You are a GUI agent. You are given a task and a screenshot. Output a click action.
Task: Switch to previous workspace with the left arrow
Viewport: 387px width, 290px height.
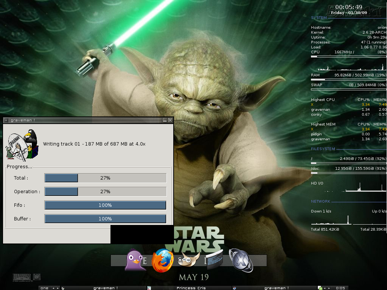(x=53, y=288)
